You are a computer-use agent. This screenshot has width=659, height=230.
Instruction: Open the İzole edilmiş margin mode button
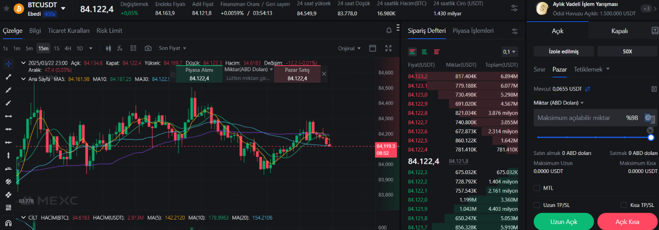click(x=563, y=51)
